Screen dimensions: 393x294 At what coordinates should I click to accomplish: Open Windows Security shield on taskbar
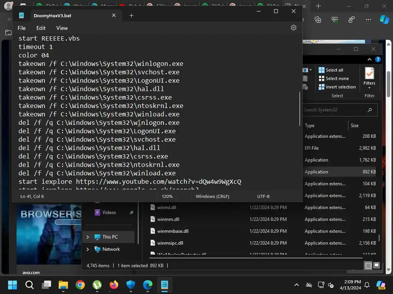pos(131,285)
